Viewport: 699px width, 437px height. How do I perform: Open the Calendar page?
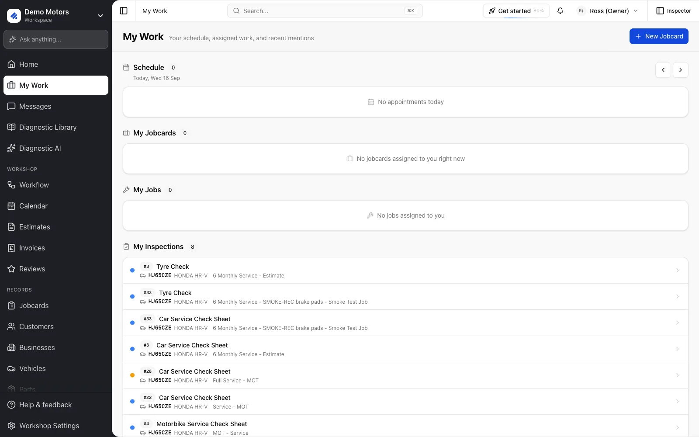click(56, 206)
